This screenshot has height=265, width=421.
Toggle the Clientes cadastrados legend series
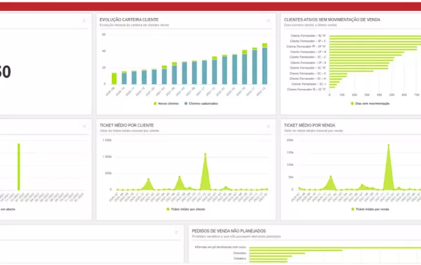[x=201, y=103]
